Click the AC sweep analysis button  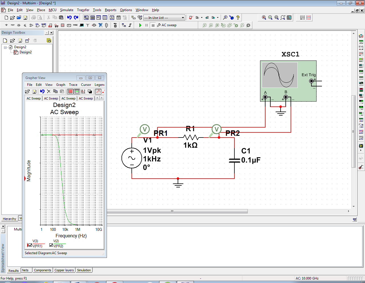pyautogui.click(x=167, y=25)
